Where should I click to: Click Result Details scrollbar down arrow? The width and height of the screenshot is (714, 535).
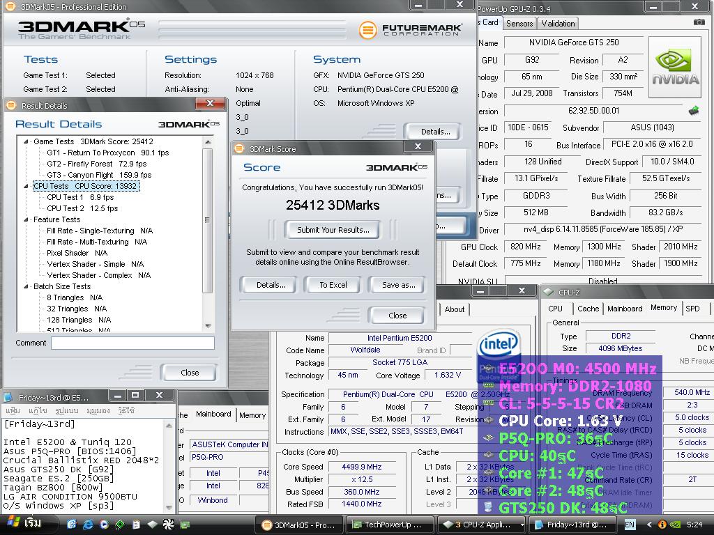coord(208,326)
